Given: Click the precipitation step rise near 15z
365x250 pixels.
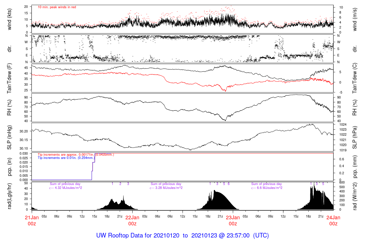Looking at the screenshot, I should point(93,166).
